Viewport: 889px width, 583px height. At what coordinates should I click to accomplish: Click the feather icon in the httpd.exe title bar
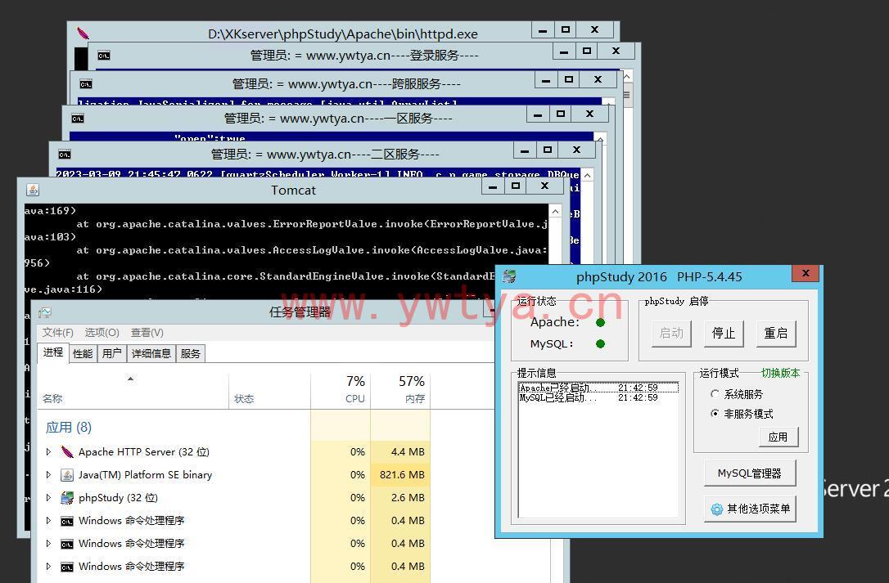pyautogui.click(x=83, y=34)
